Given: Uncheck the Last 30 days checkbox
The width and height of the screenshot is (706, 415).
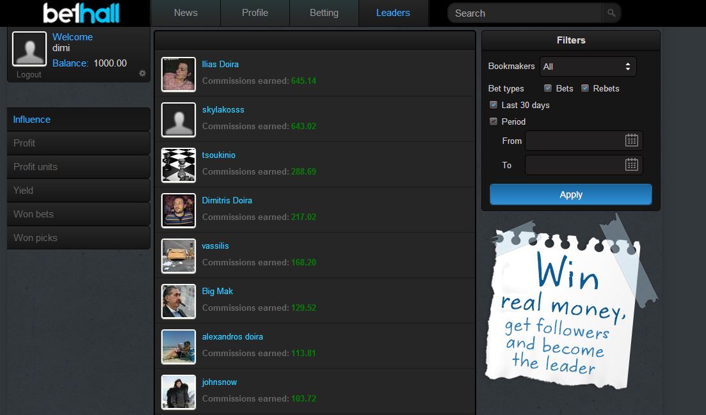Looking at the screenshot, I should (x=493, y=105).
